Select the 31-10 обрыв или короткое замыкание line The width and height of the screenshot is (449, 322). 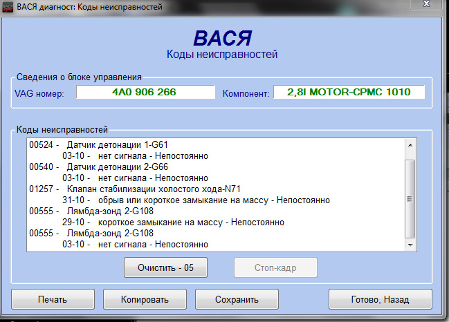[196, 200]
